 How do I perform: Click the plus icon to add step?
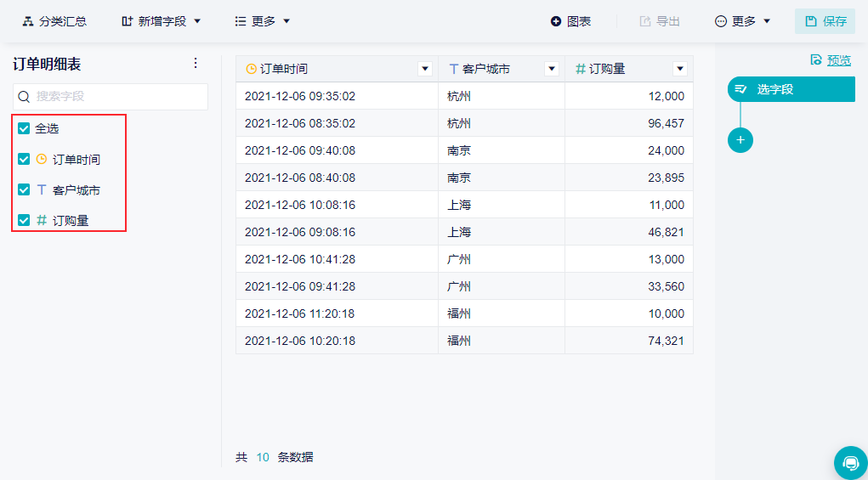(x=740, y=139)
